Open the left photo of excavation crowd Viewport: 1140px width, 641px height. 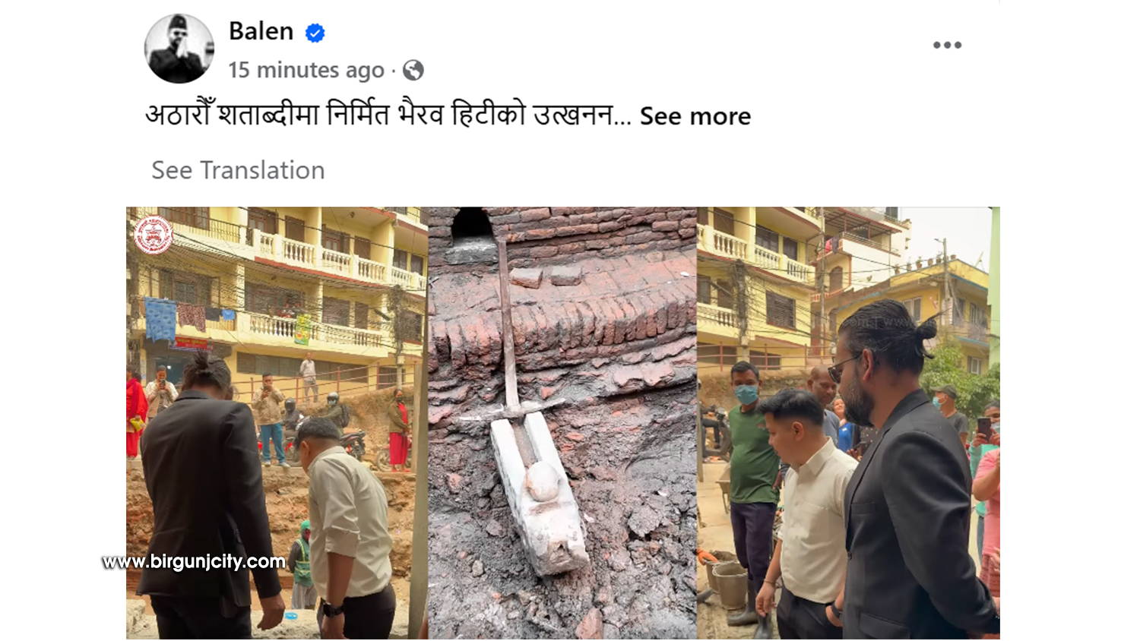(x=277, y=423)
